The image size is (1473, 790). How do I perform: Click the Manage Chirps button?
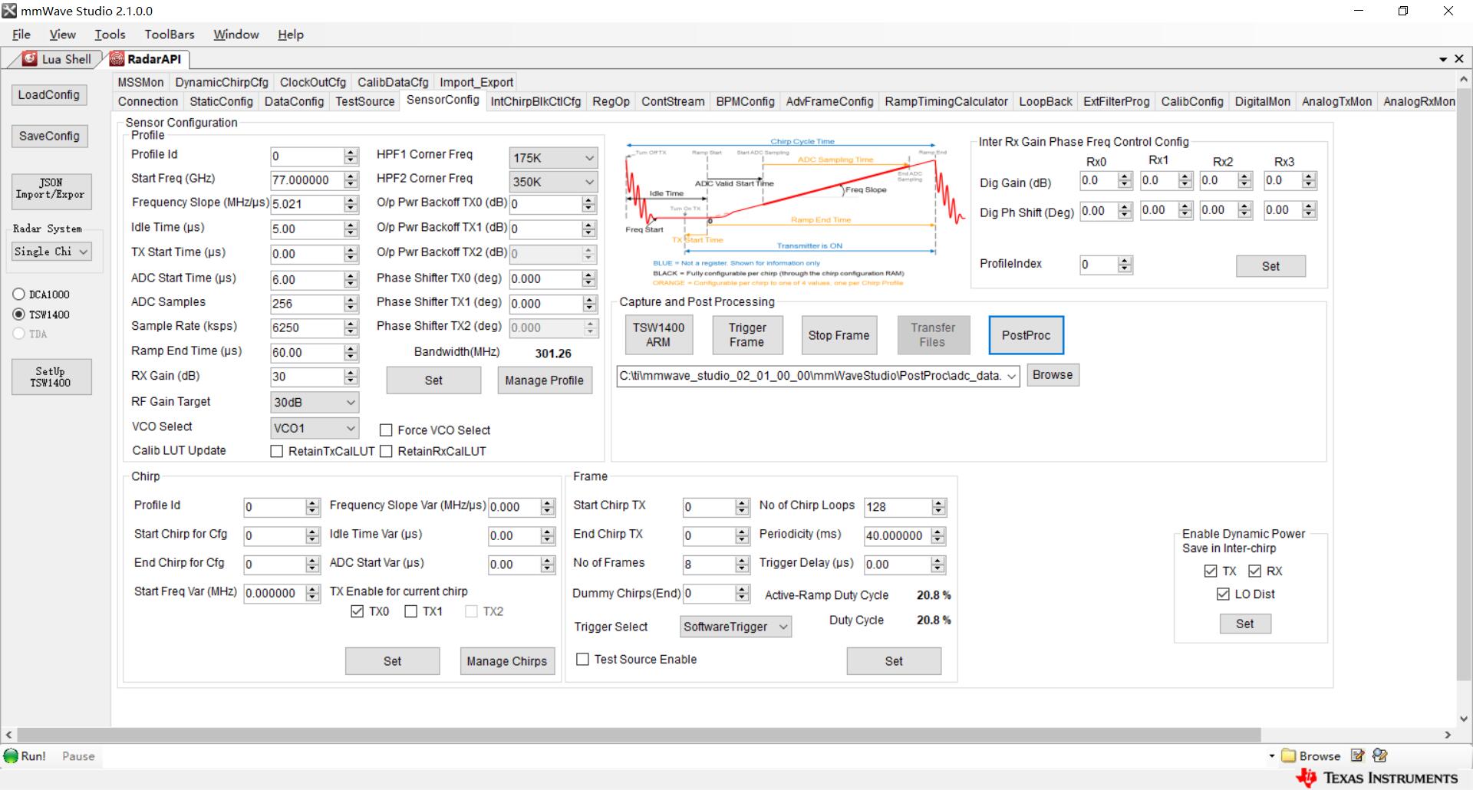507,661
